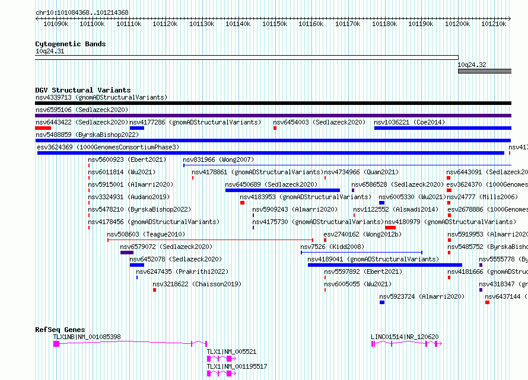Click the gray 10q24.32 cytogenetic band
Viewport: 528px width, 380px height.
tap(485, 71)
